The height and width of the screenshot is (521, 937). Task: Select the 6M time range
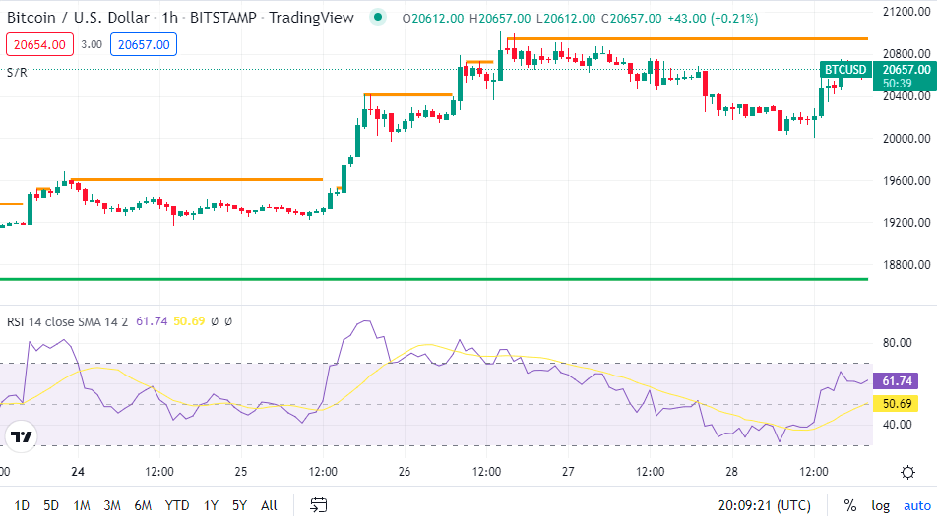pos(143,505)
